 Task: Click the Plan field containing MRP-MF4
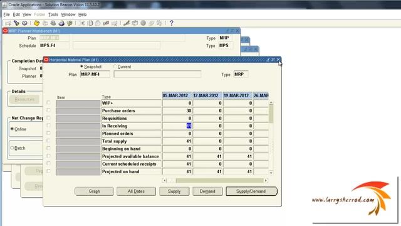(x=95, y=74)
